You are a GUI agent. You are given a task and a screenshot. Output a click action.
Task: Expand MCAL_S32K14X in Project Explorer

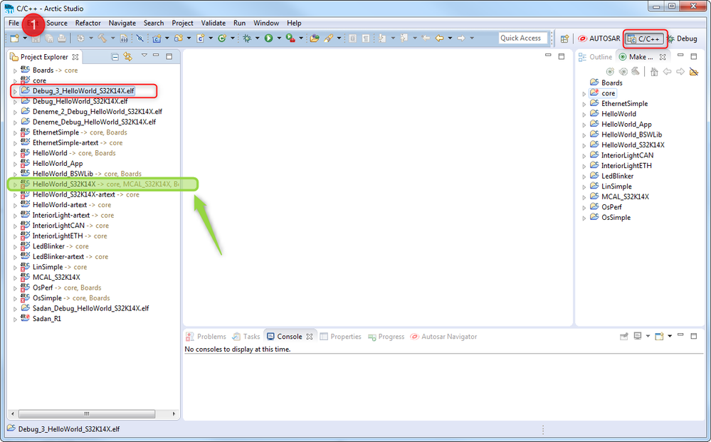coord(15,278)
